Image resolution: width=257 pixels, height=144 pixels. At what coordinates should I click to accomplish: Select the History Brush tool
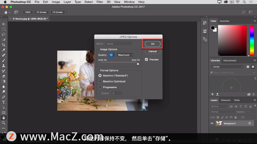(x=3, y=71)
